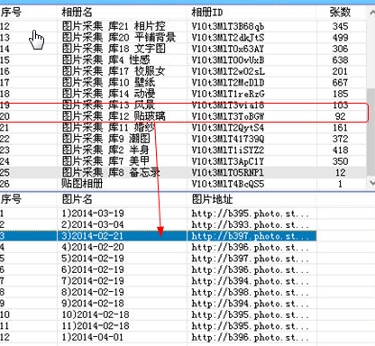Click the album list scroll up arrow
The height and width of the screenshot is (346, 375).
pos(371,13)
